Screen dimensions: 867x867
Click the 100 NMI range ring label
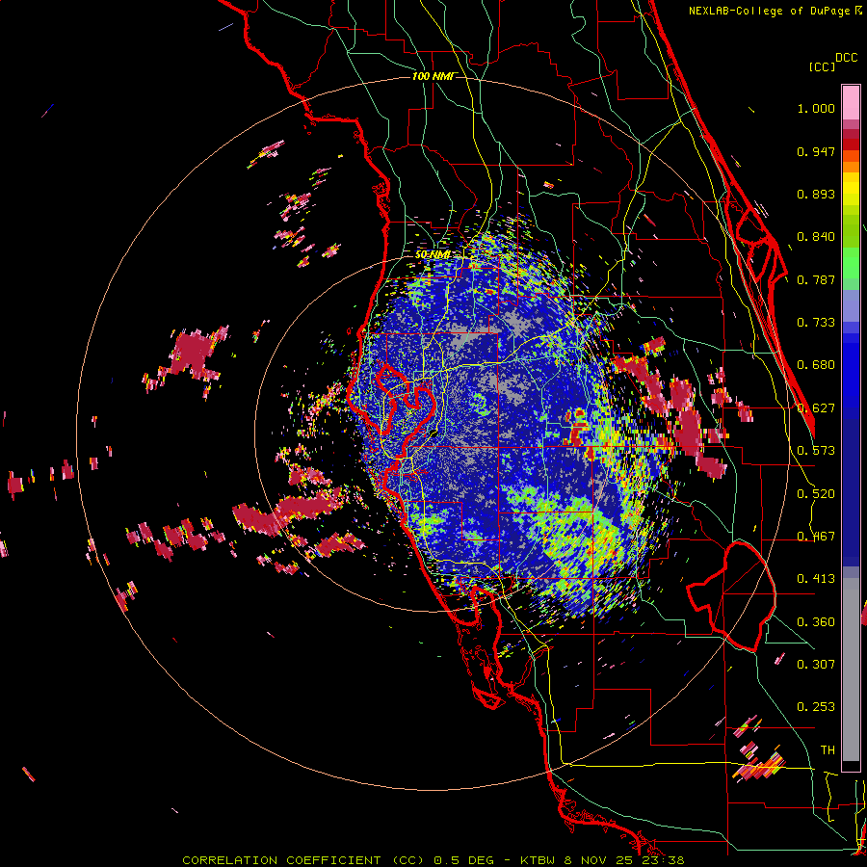433,76
